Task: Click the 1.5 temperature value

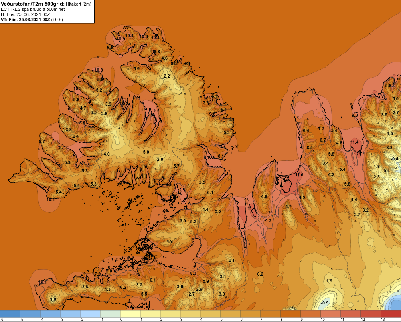Action: tap(390, 134)
